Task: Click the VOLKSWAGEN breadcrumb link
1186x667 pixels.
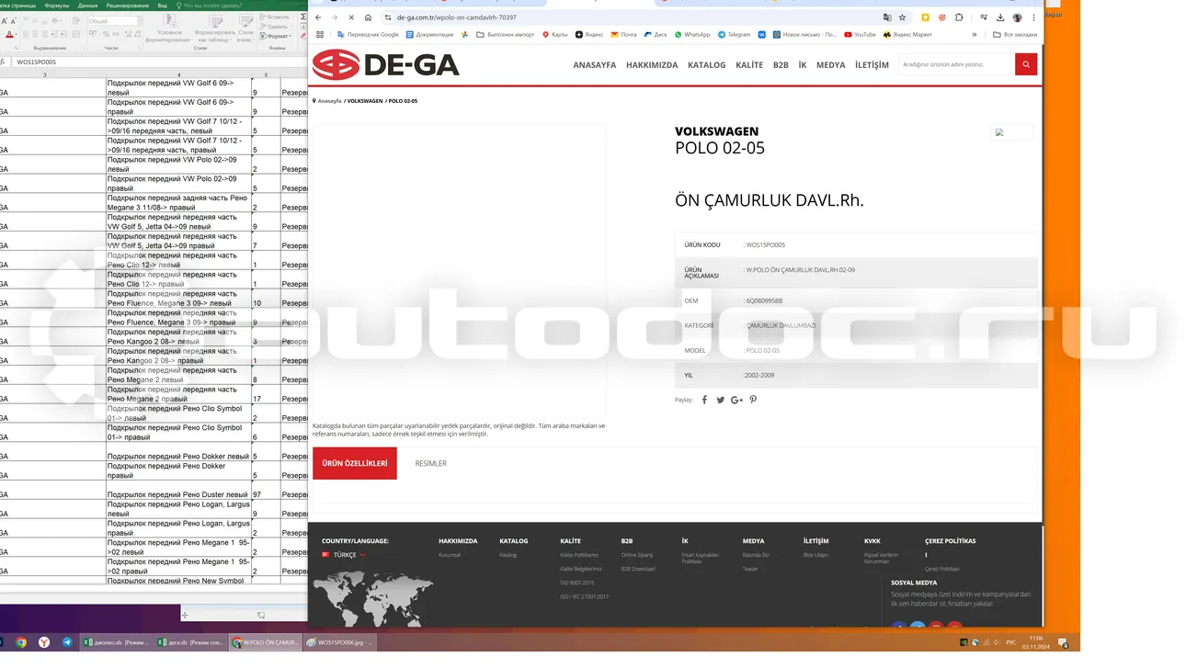Action: pyautogui.click(x=365, y=101)
